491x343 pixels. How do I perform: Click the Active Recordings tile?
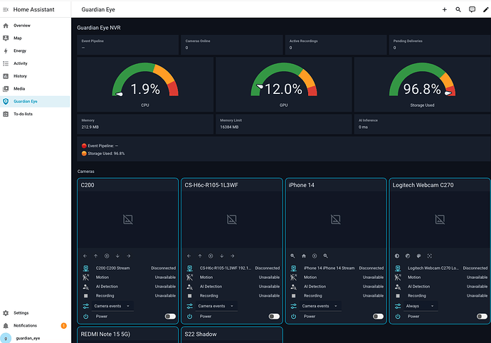[336, 45]
